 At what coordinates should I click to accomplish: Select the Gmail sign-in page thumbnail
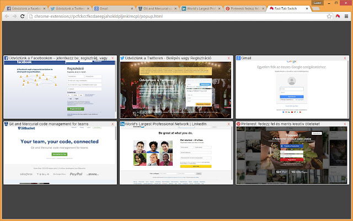click(292, 90)
